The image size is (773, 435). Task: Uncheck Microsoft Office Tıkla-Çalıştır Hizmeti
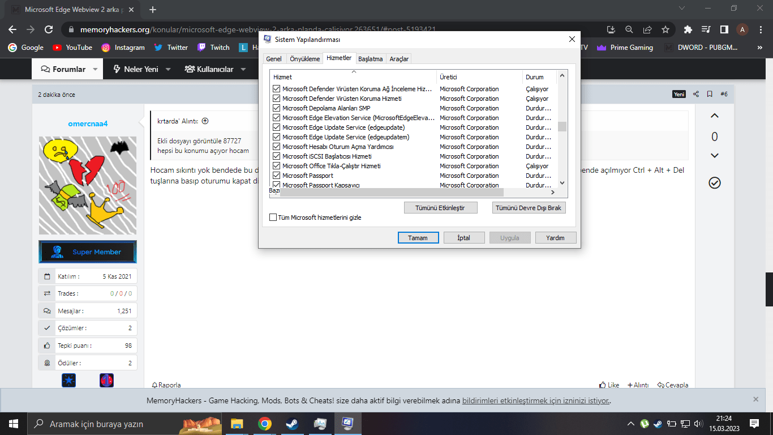(x=277, y=166)
